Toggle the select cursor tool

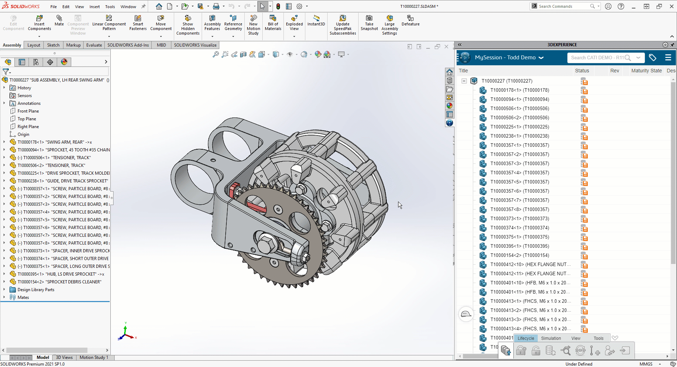(x=263, y=6)
